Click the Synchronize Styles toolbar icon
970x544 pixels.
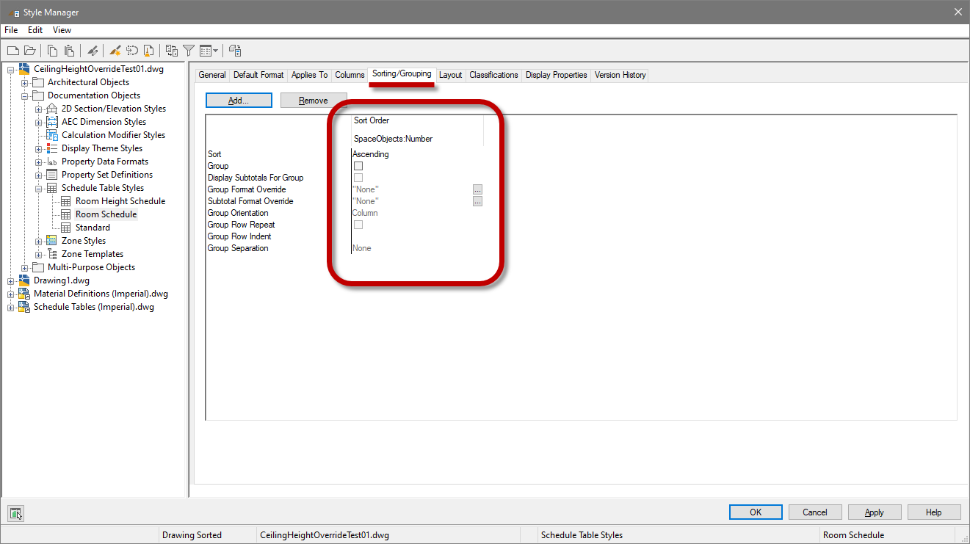[170, 50]
